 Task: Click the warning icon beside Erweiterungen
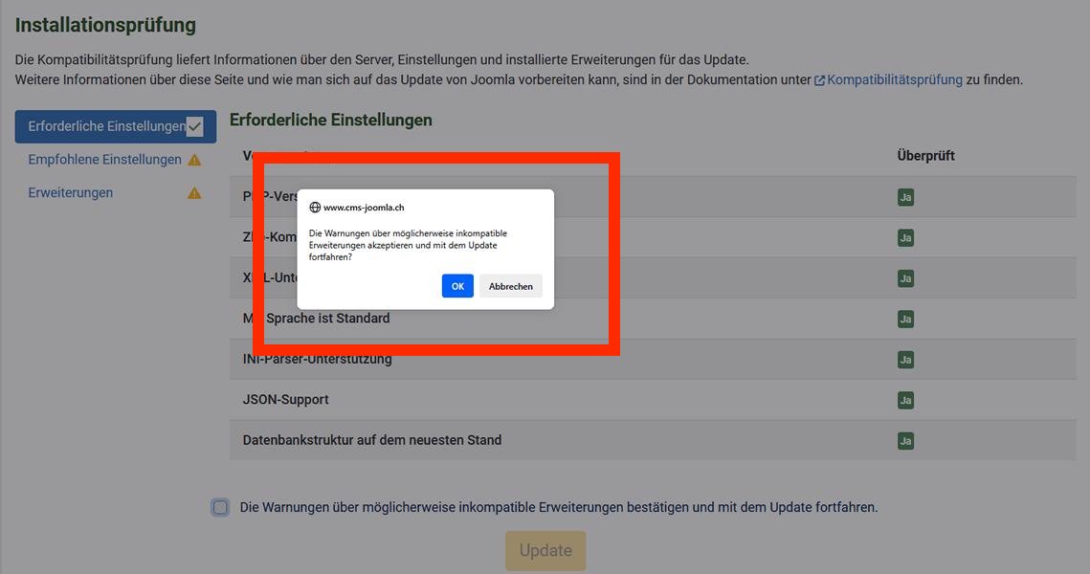[x=195, y=192]
